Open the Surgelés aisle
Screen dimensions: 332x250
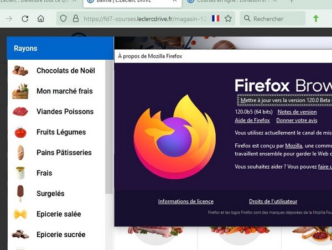point(50,194)
